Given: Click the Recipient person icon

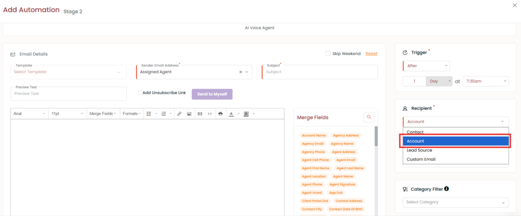Looking at the screenshot, I should (405, 108).
